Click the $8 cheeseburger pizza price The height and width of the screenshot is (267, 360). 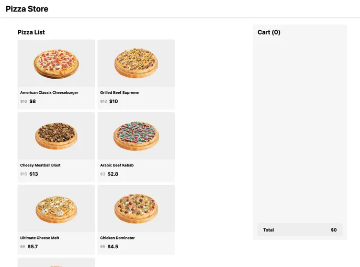[32, 102]
